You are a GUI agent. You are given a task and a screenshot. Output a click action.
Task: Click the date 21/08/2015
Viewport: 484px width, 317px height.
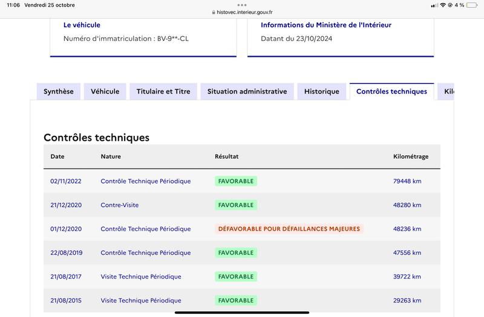[x=66, y=300]
